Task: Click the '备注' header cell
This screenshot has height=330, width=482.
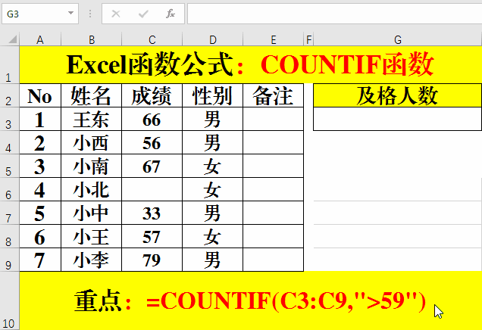Action: tap(273, 95)
